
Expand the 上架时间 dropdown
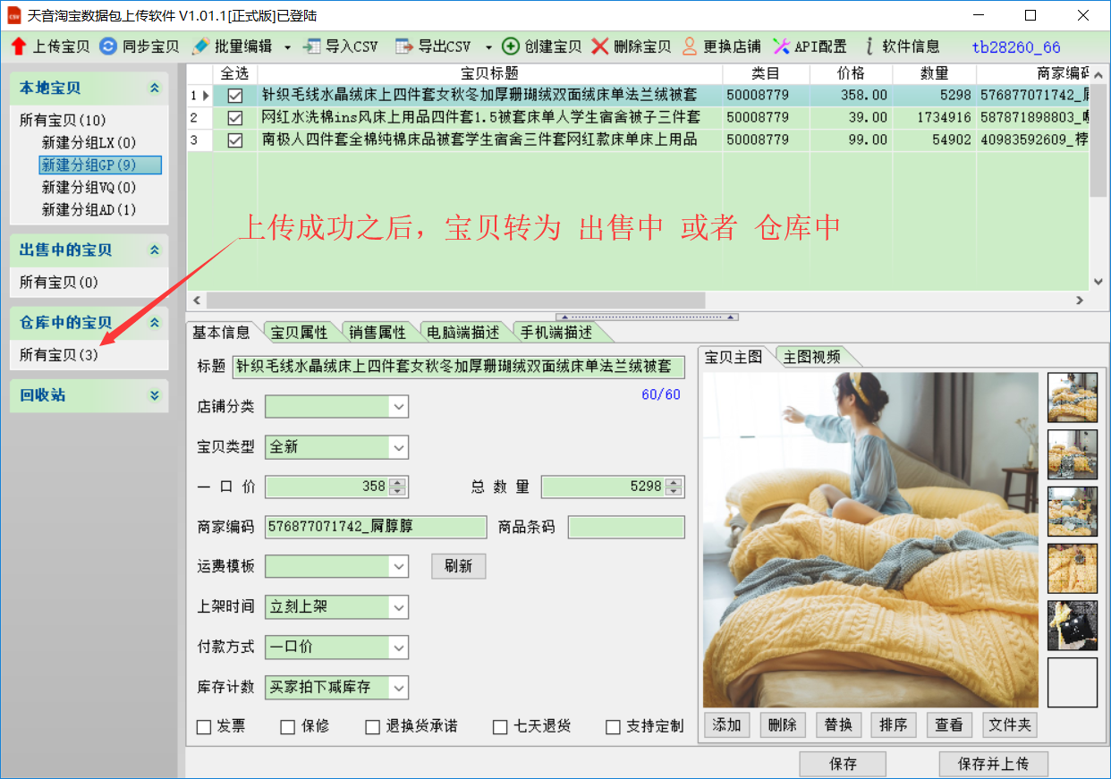[398, 607]
